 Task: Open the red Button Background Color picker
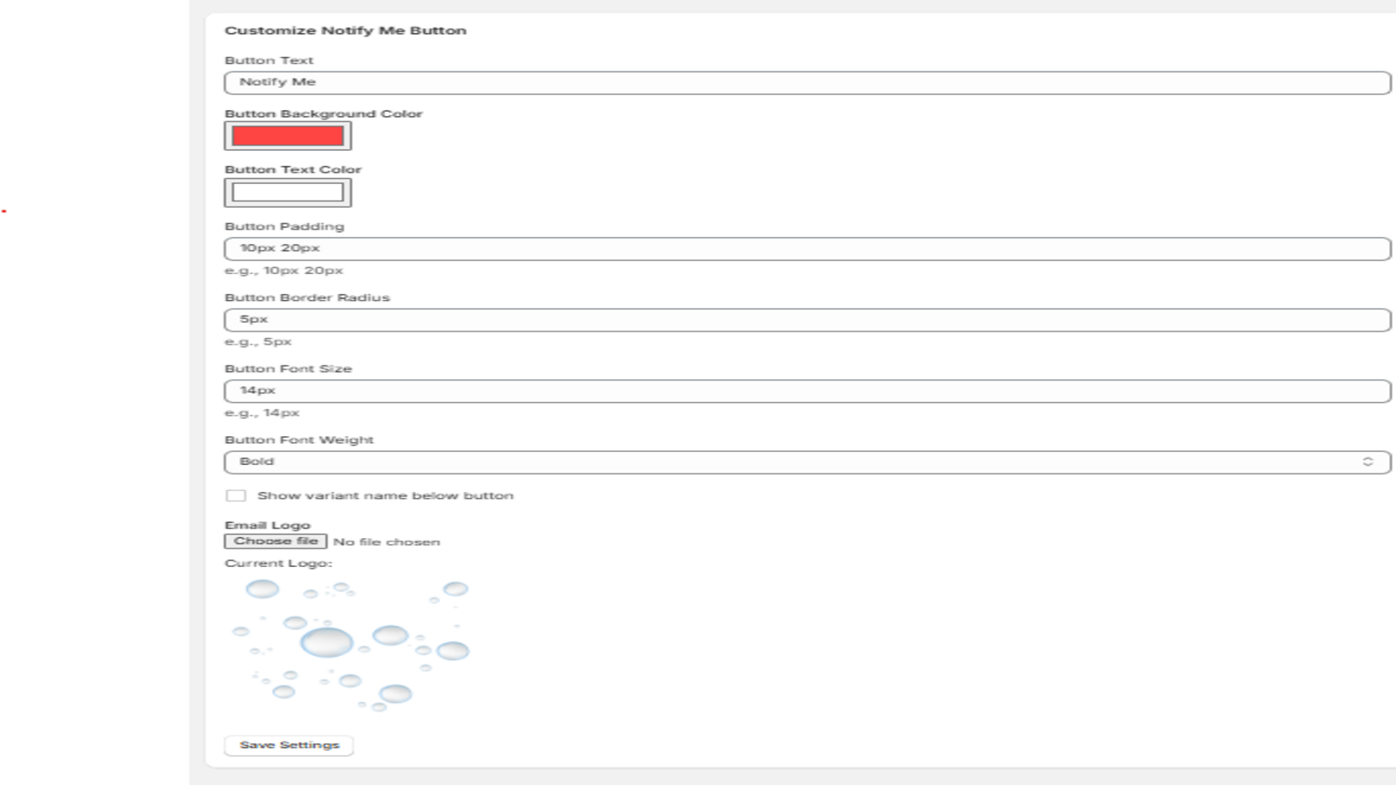(288, 136)
